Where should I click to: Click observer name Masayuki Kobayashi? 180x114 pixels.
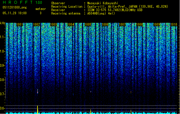tap(103, 3)
